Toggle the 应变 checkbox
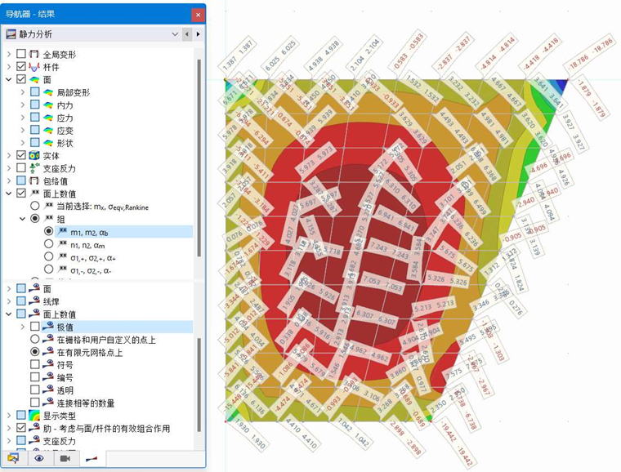This screenshot has width=621, height=472. pos(35,130)
